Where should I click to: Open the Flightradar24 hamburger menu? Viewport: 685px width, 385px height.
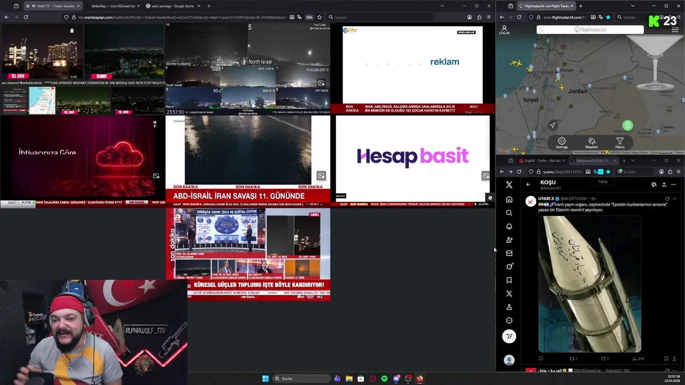click(x=675, y=29)
